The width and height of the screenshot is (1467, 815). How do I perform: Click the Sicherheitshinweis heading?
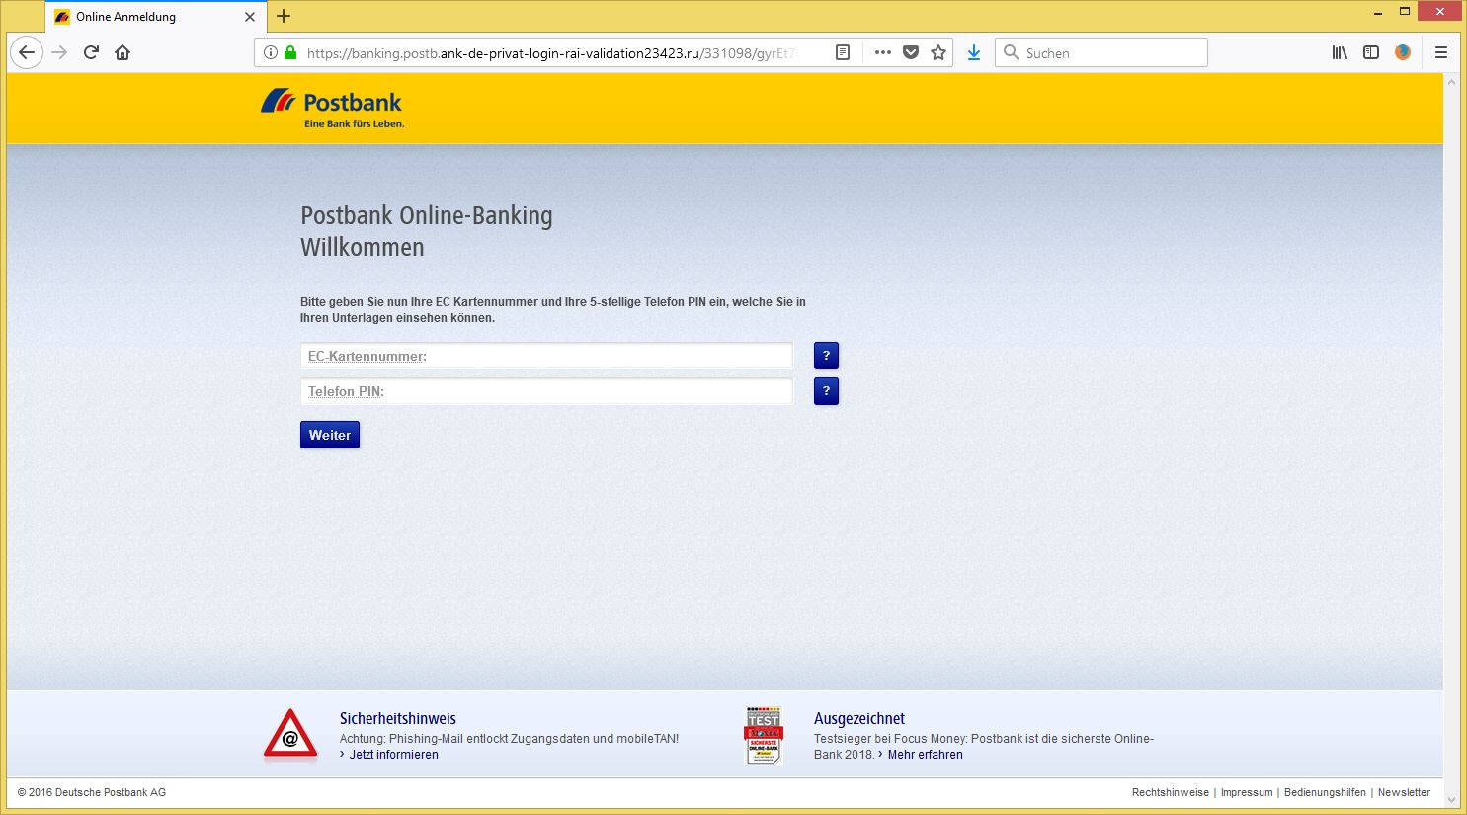pos(398,719)
